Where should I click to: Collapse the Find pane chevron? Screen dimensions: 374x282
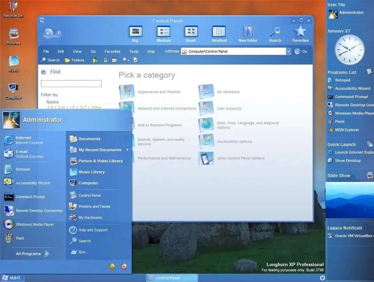(44, 72)
